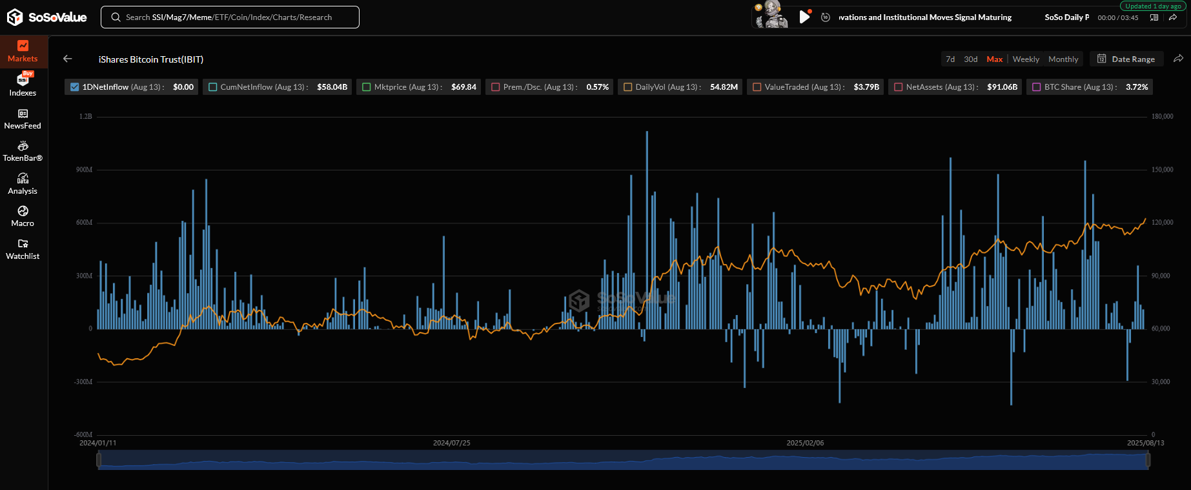Click the podcast time 00:00 / 03:45
This screenshot has height=490, width=1191.
point(1118,17)
